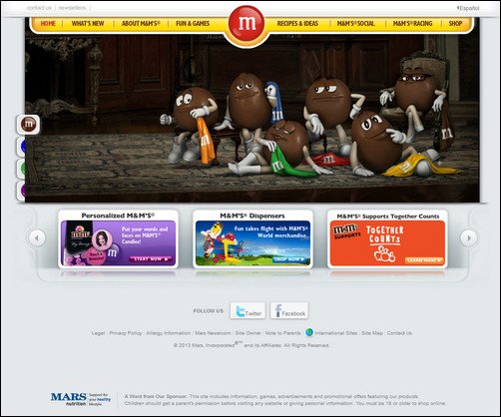Open the Fun & Games menu
This screenshot has width=501, height=417.
point(193,24)
